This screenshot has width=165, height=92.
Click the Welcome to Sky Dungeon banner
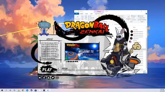tap(82, 51)
